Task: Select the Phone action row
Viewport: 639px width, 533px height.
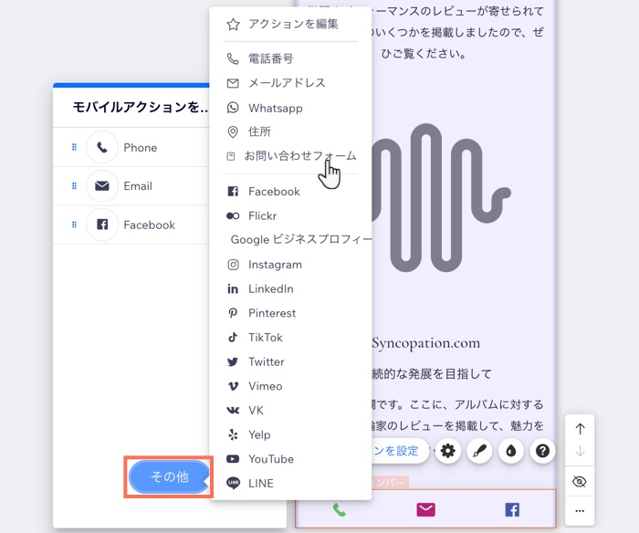Action: 141,148
